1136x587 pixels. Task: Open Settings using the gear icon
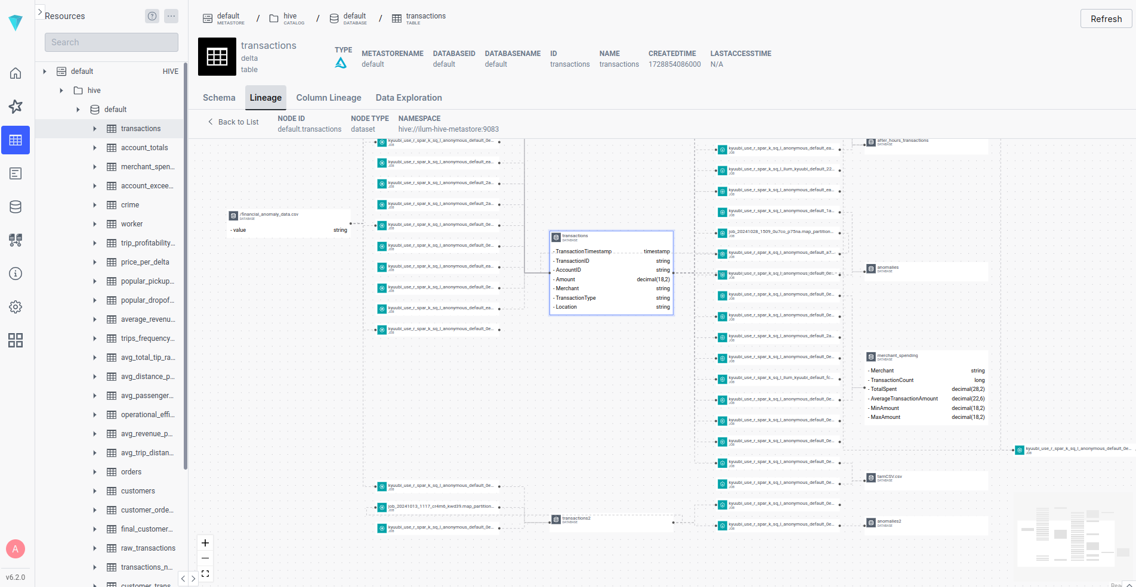click(15, 307)
